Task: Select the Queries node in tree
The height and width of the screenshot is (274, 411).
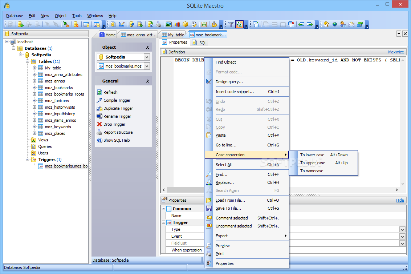Action: pos(45,146)
